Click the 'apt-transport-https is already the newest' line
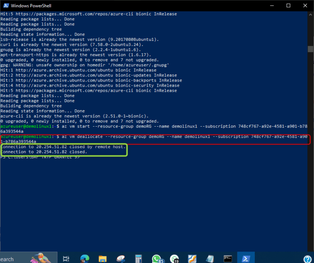Screen dimensions: 314x263 (x=76, y=55)
